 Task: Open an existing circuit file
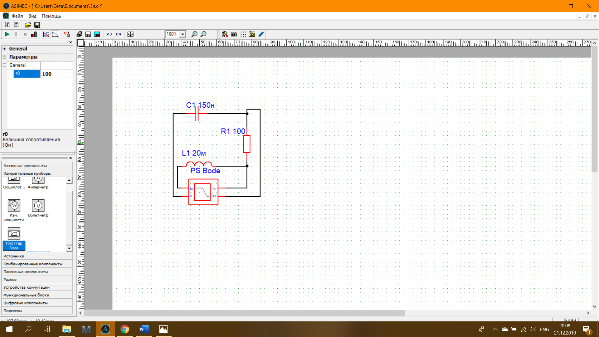tap(28, 25)
